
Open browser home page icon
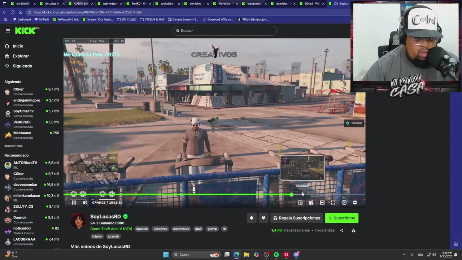point(21,12)
